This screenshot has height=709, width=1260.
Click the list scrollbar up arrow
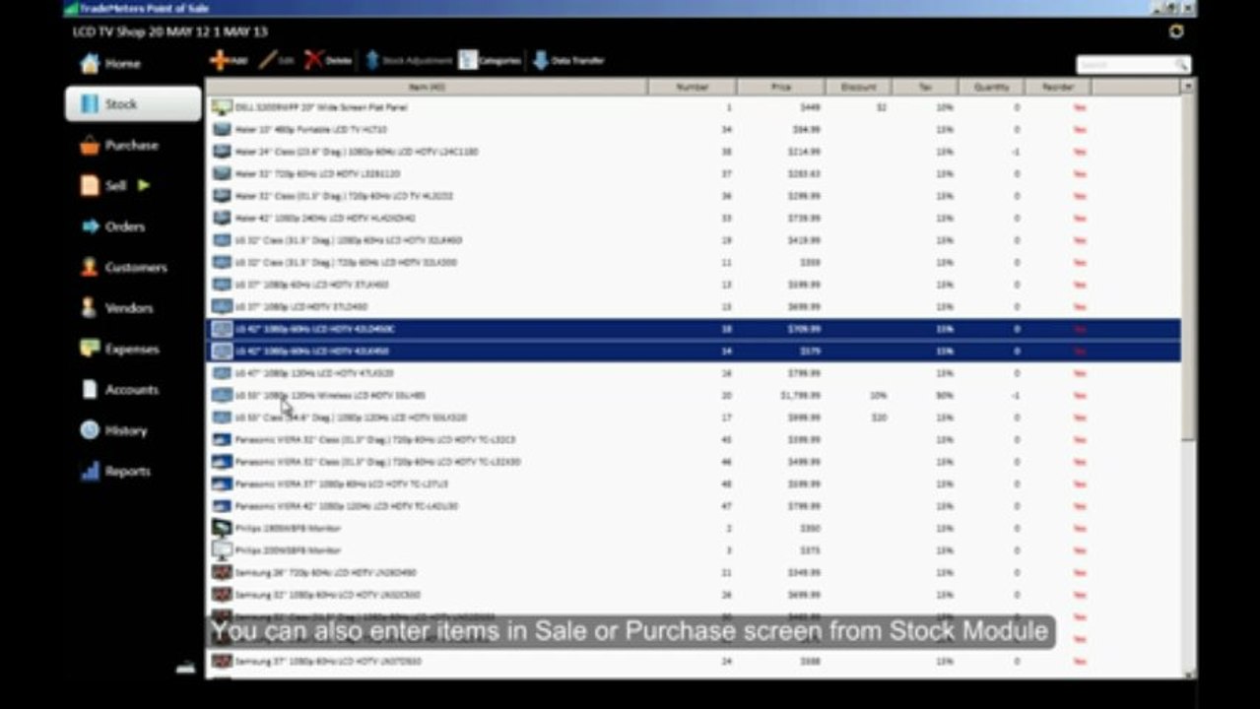pyautogui.click(x=1188, y=87)
